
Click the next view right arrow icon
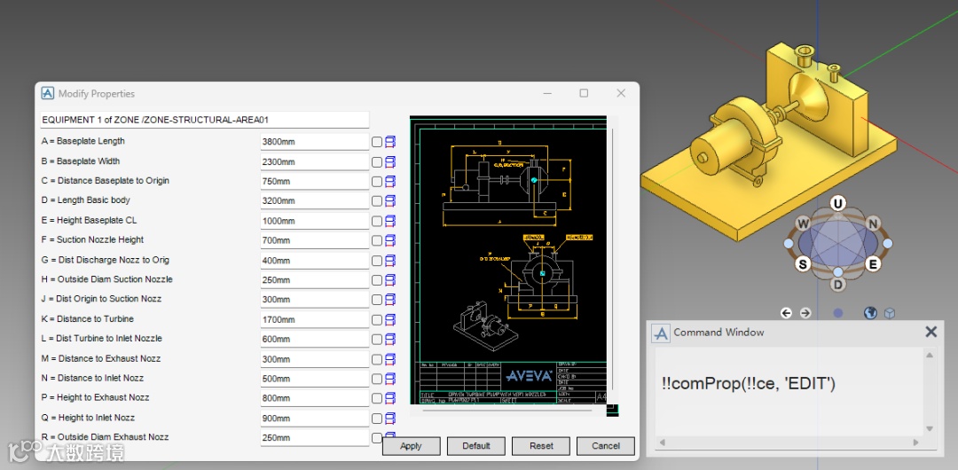tap(805, 313)
